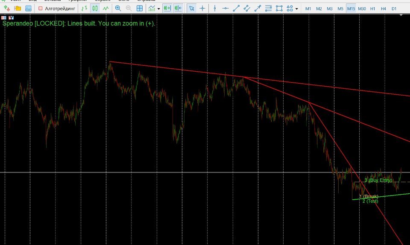Click the greyed zoom out magnifier
Viewport: 410px width, 245px height.
pyautogui.click(x=129, y=9)
